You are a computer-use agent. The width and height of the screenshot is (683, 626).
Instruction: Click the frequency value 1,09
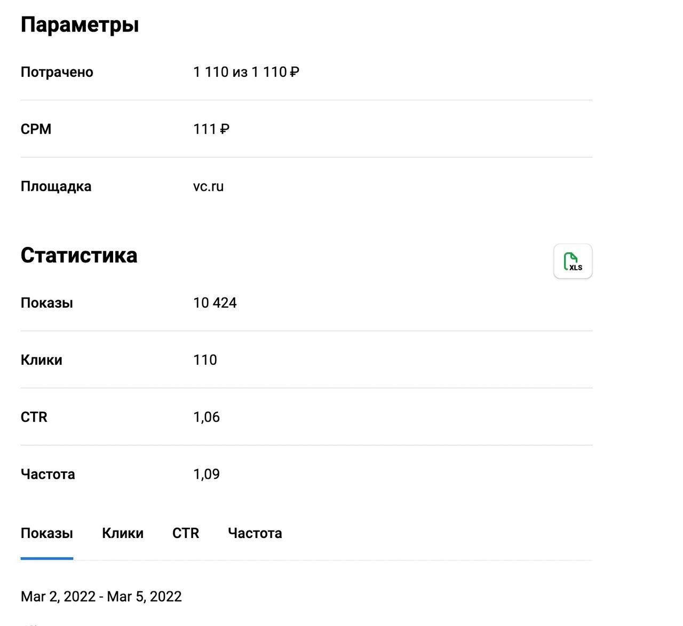click(x=207, y=474)
